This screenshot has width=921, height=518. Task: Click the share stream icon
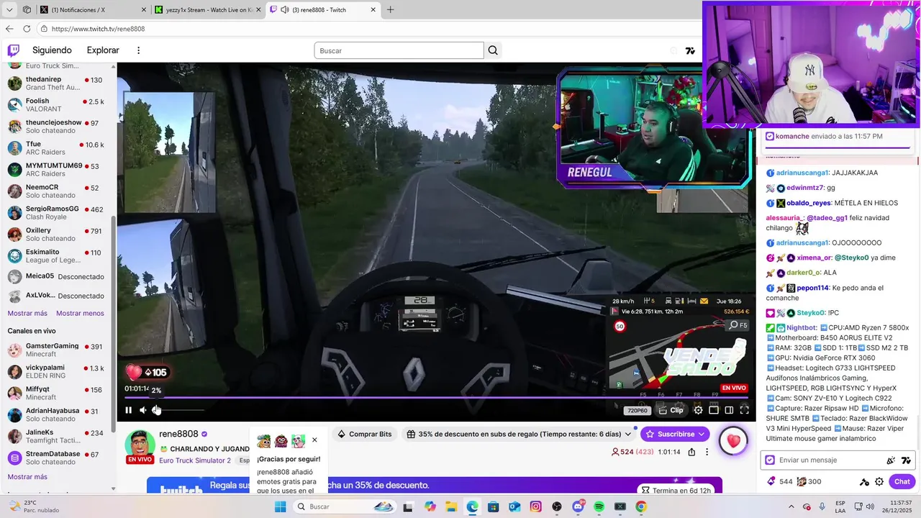pyautogui.click(x=691, y=452)
